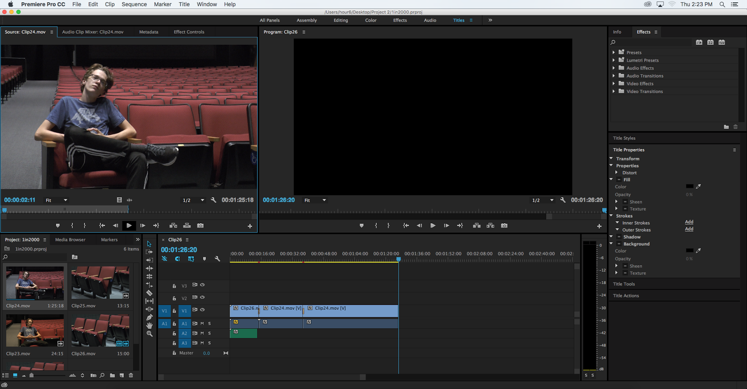This screenshot has width=747, height=389.
Task: Expand the Lumetri Presets folder
Action: (x=613, y=60)
